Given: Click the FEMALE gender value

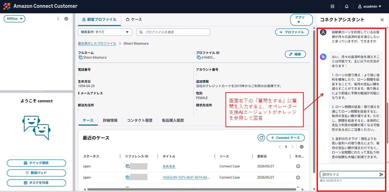Looking at the screenshot, I should coord(202,98).
